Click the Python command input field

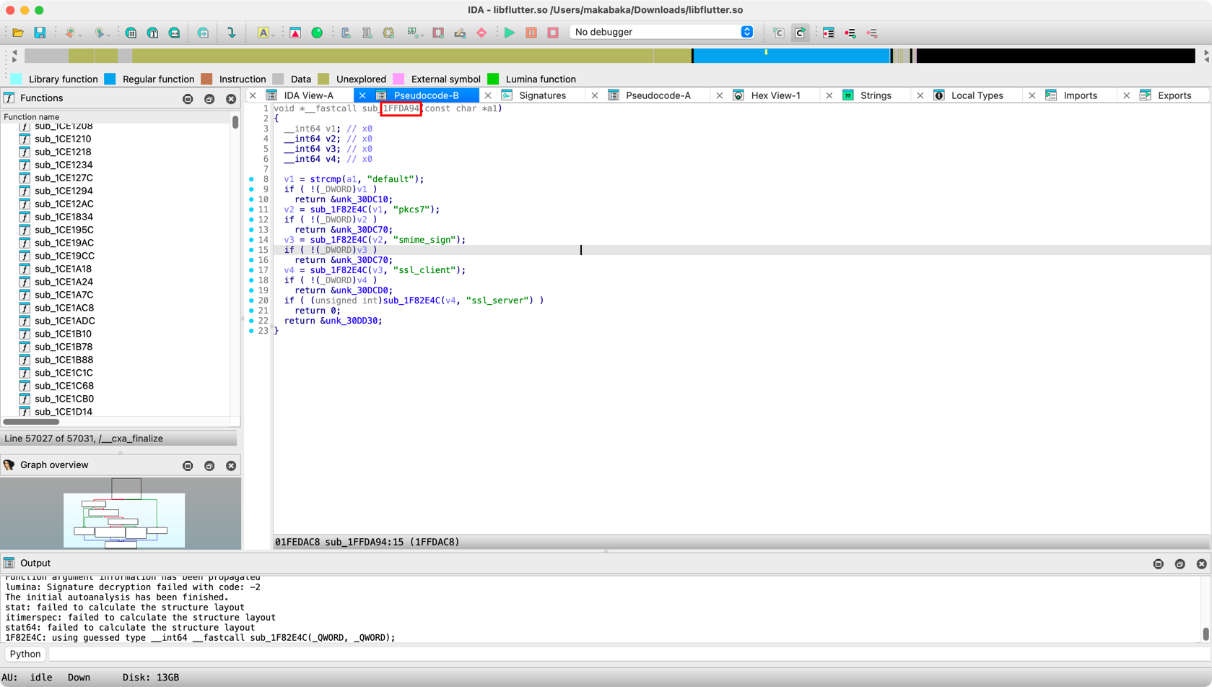click(628, 654)
